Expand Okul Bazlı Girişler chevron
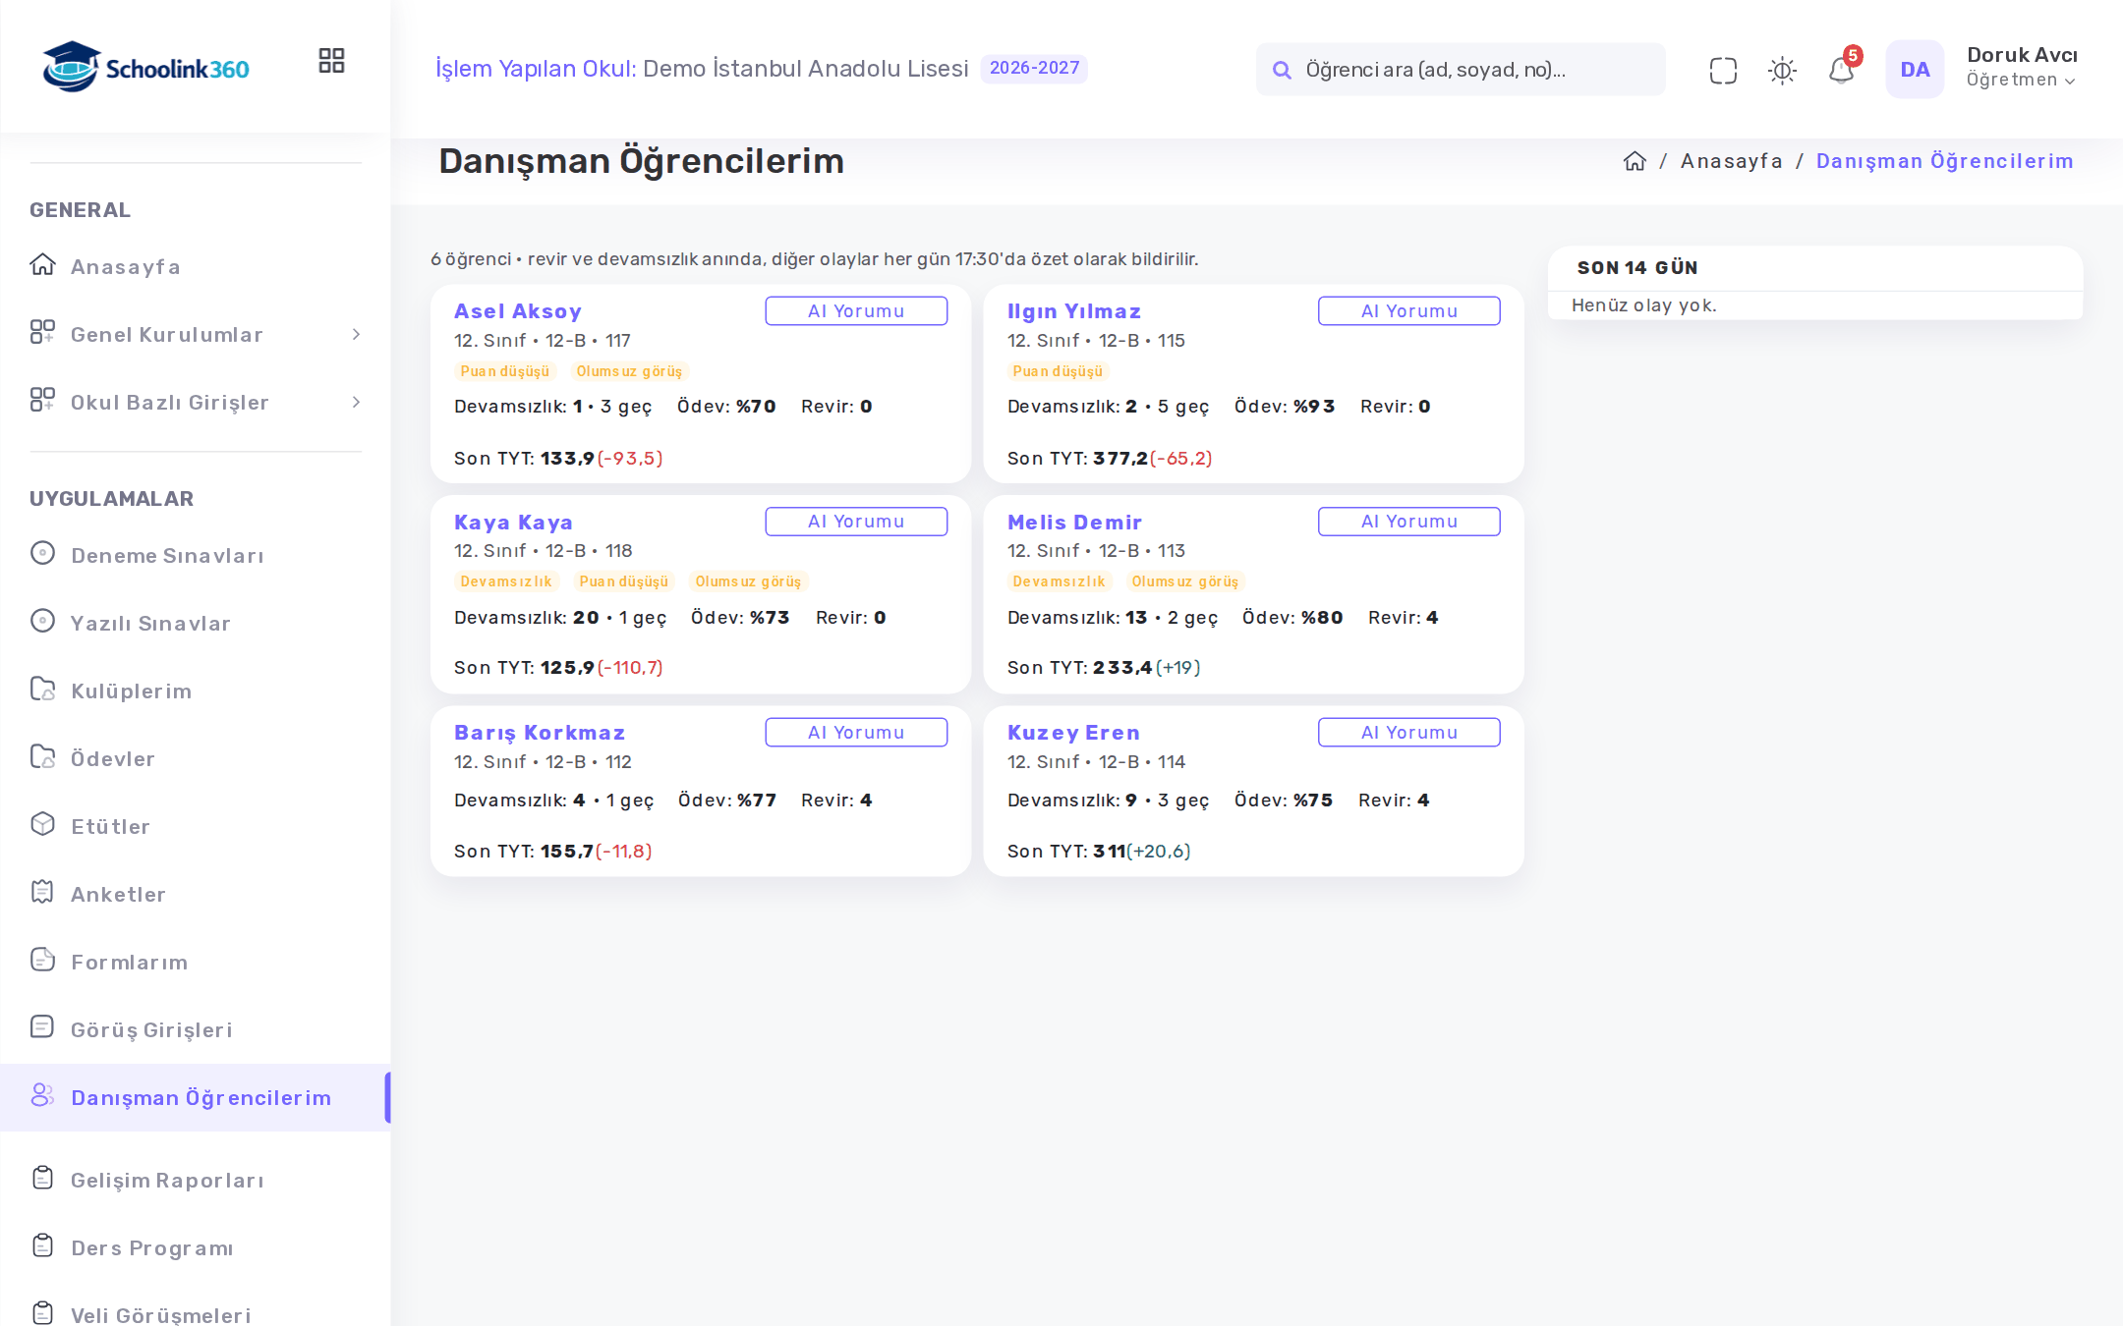Image resolution: width=2123 pixels, height=1326 pixels. click(x=356, y=402)
